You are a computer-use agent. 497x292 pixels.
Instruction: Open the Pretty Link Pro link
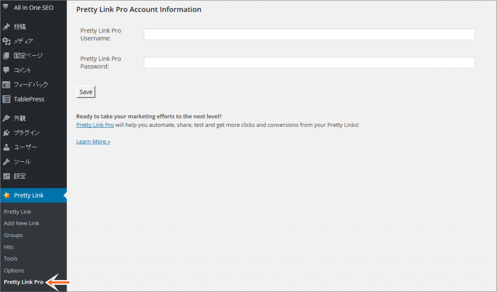[95, 125]
